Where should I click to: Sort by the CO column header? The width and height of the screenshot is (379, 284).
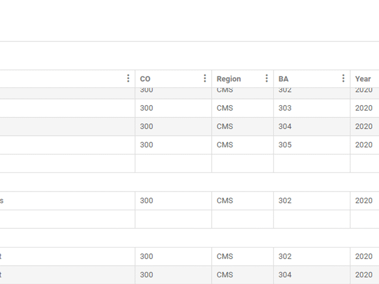(x=145, y=79)
